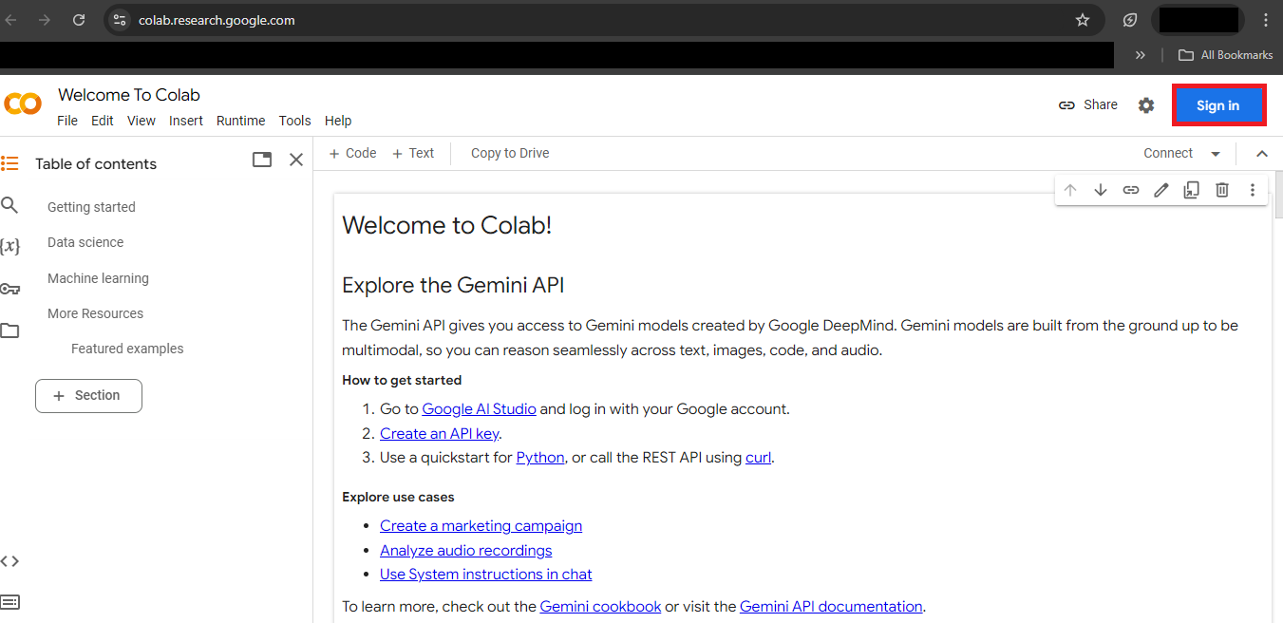Close the Table of contents panel
1283x623 pixels.
pos(296,160)
